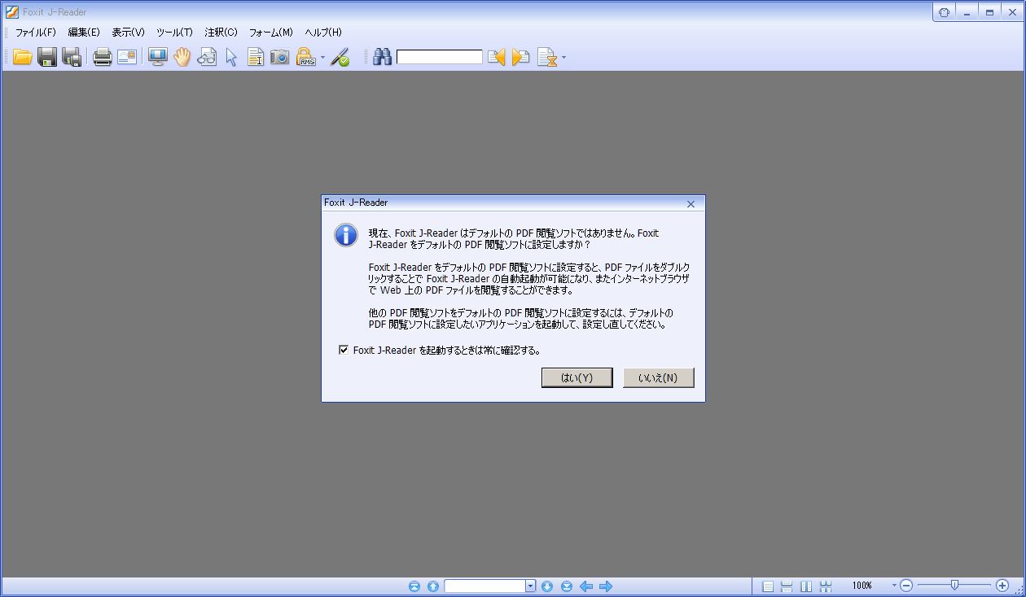1026x597 pixels.
Task: Click the page number input field
Action: point(484,586)
